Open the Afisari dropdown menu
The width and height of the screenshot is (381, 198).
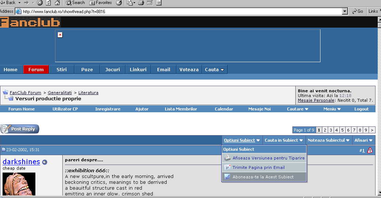(363, 140)
